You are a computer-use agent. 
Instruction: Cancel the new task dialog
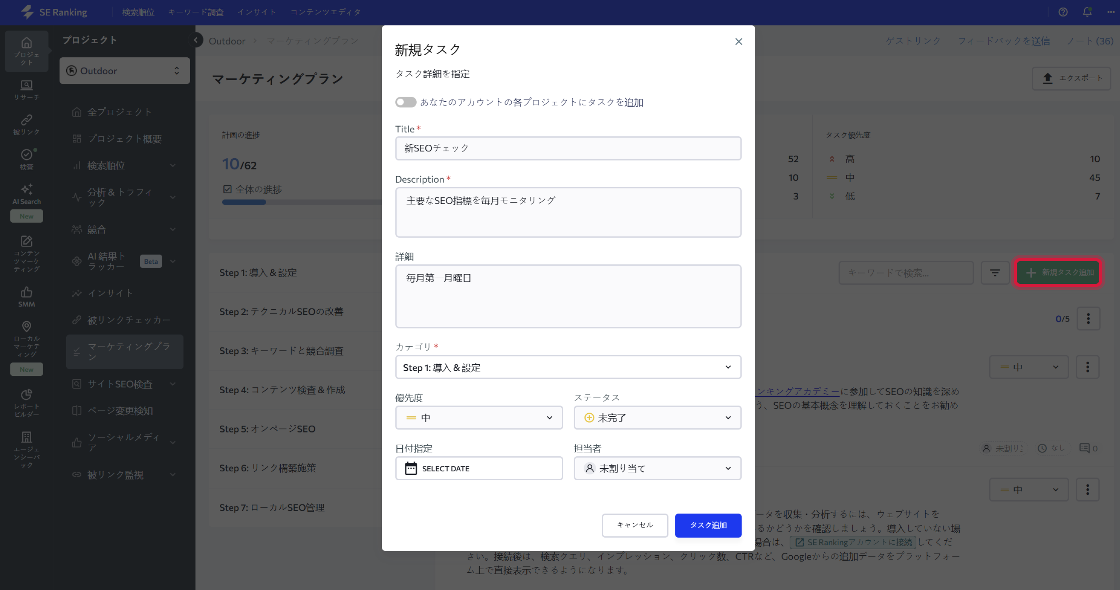[635, 525]
